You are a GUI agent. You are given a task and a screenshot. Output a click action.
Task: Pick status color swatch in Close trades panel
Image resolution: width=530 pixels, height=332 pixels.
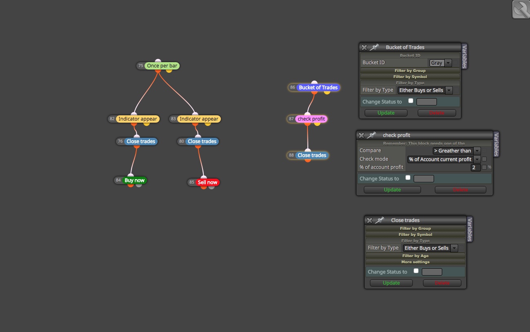click(x=432, y=272)
